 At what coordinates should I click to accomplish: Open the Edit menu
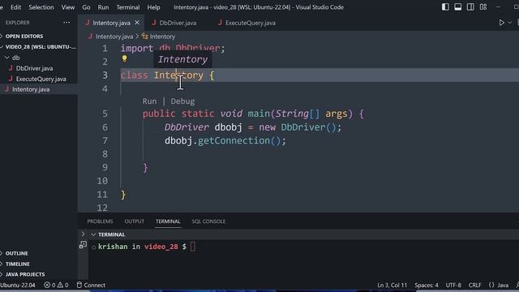(x=15, y=7)
